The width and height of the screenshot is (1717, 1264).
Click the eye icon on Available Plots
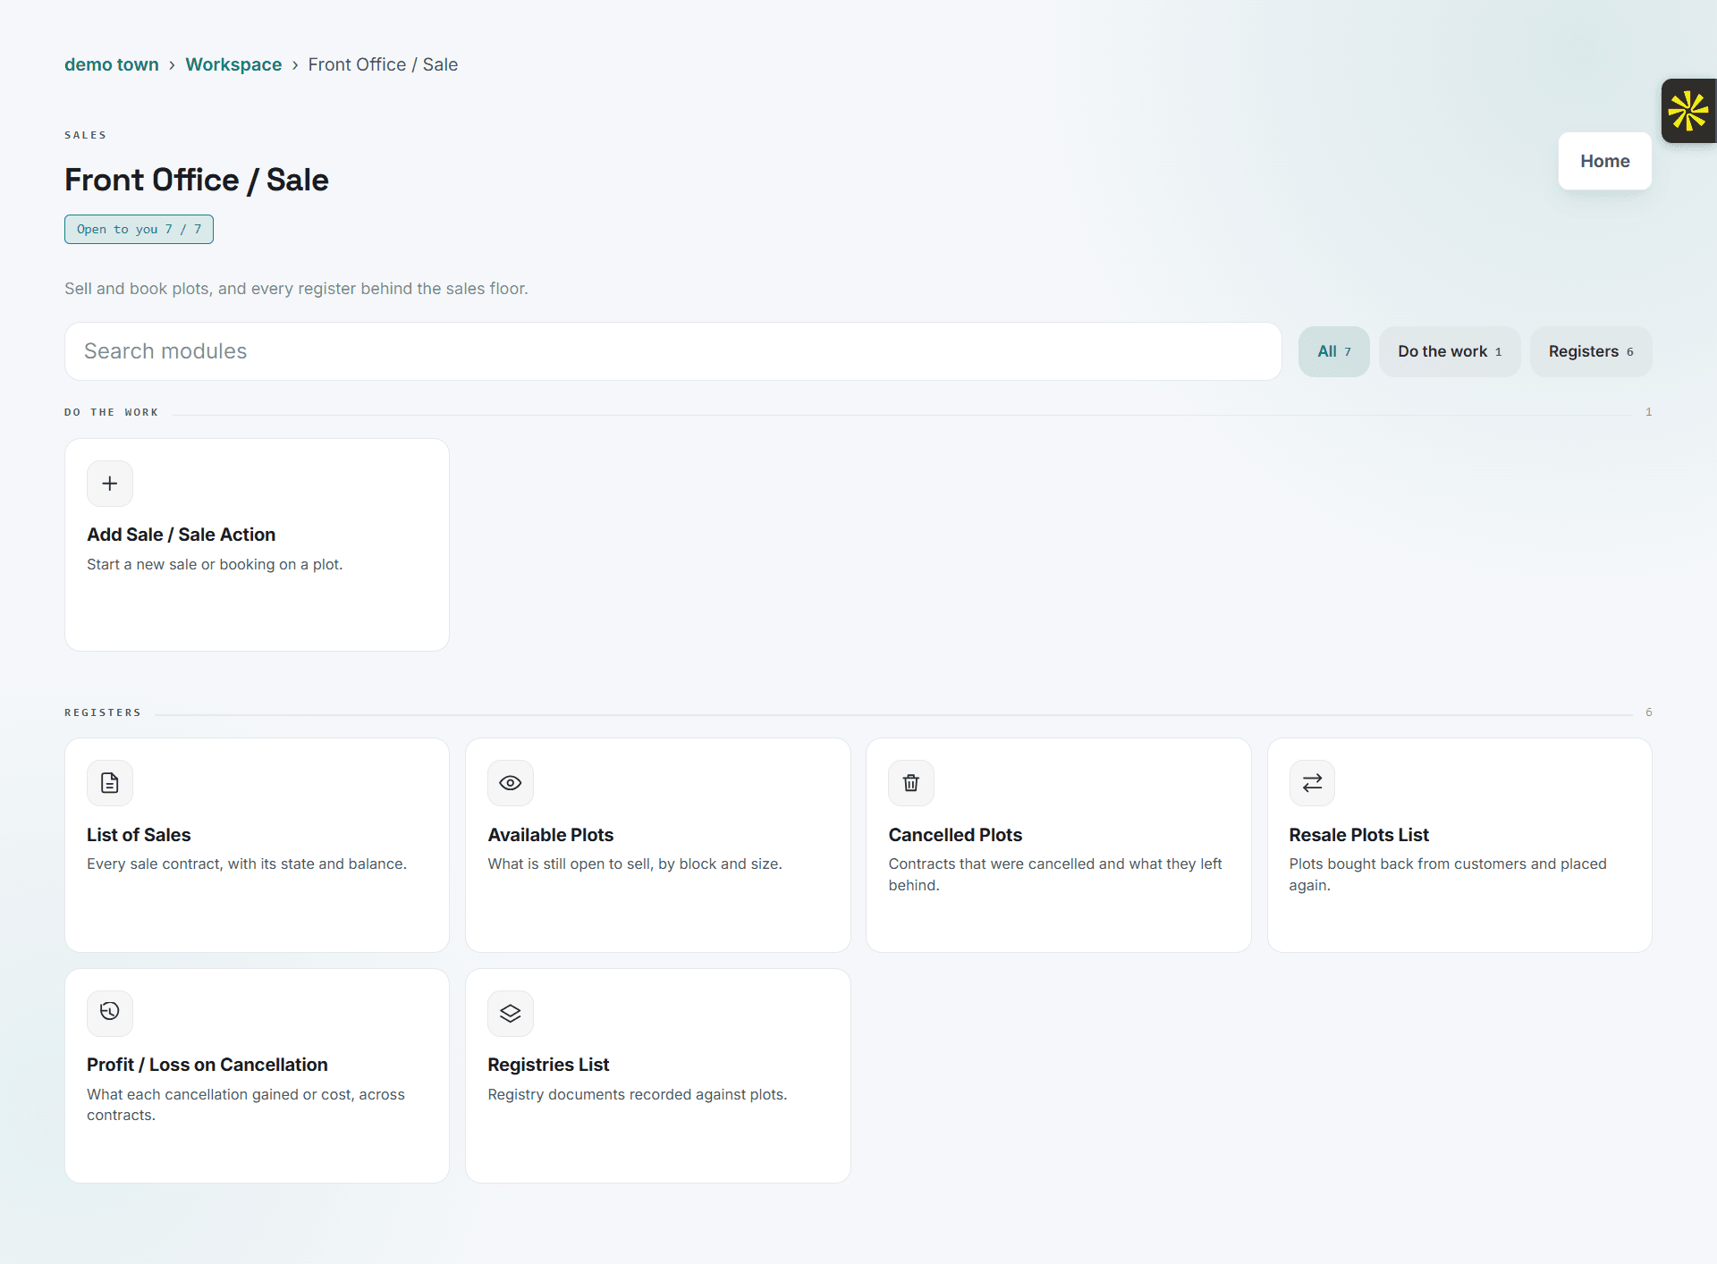(511, 783)
